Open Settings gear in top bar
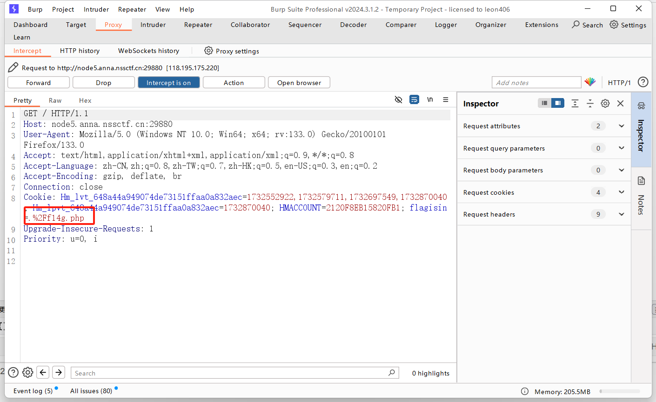The image size is (656, 402). 614,25
